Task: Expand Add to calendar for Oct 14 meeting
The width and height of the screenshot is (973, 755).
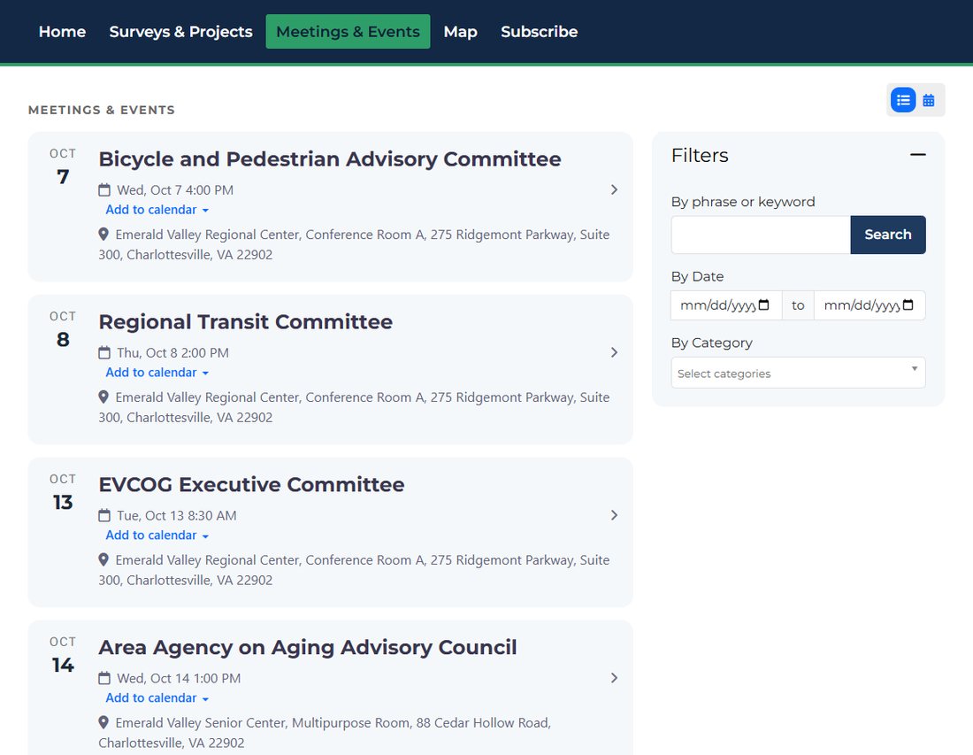Action: point(157,697)
